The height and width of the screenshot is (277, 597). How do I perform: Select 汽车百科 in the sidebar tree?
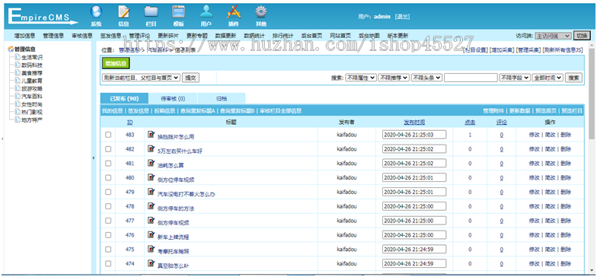(32, 96)
